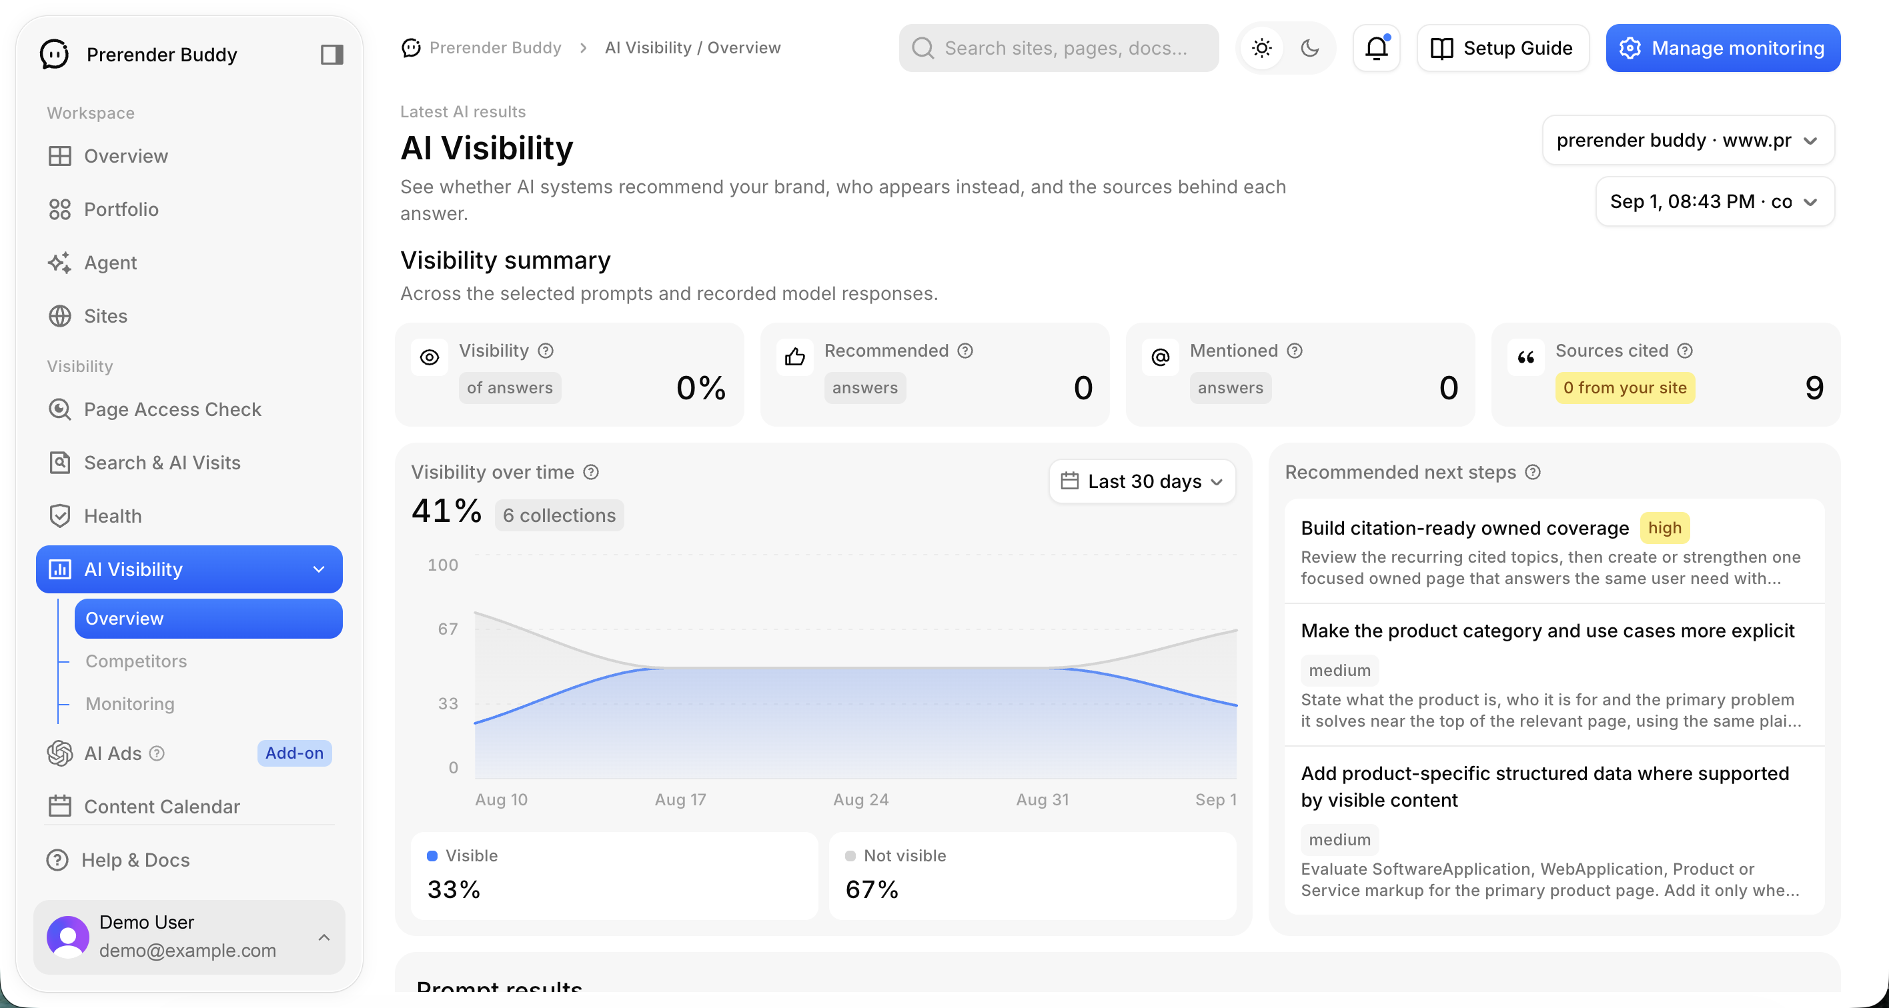Open the Portfolio icon
Image resolution: width=1889 pixels, height=1008 pixels.
[59, 209]
